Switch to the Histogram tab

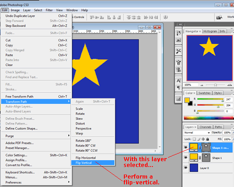point(210,31)
